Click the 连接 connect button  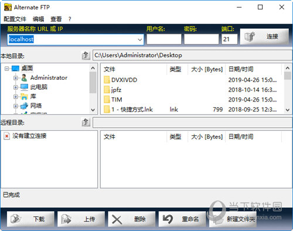(x=264, y=36)
